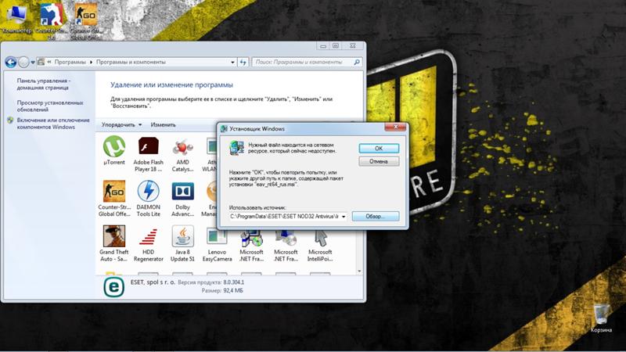This screenshot has height=352, width=626.
Task: Select Dolby Advanced Audio icon
Action: click(182, 191)
